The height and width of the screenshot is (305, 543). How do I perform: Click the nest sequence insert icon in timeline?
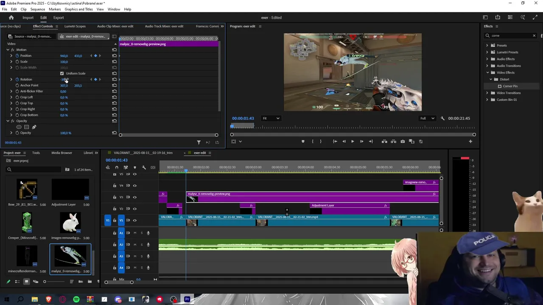coord(108,167)
